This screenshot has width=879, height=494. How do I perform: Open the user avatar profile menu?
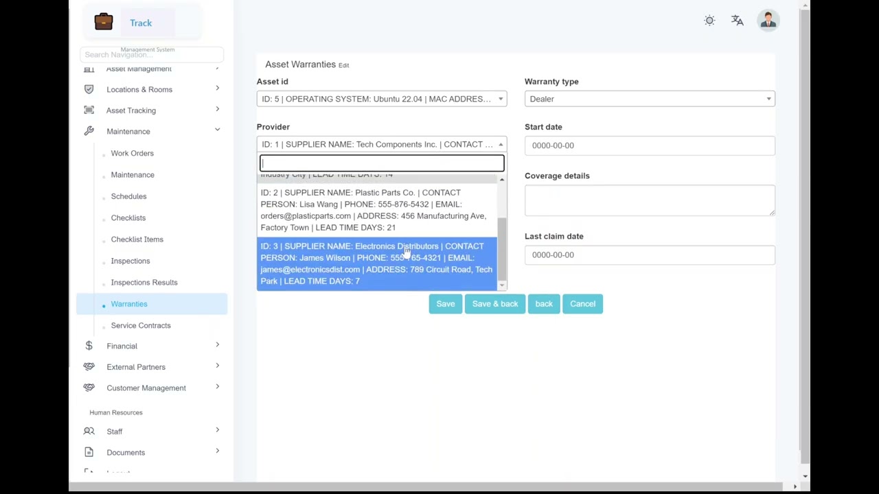click(x=768, y=21)
